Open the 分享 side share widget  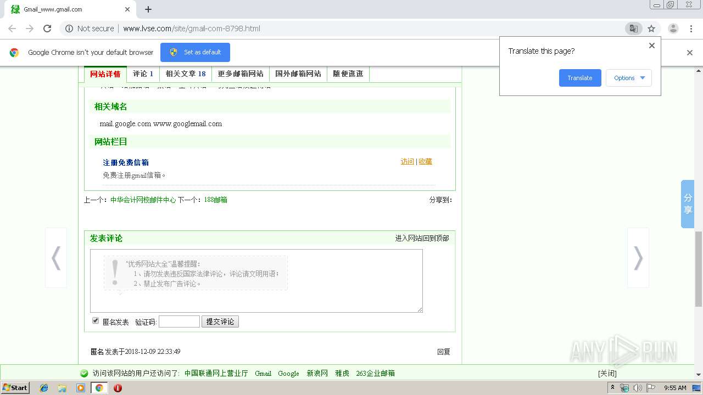[688, 204]
